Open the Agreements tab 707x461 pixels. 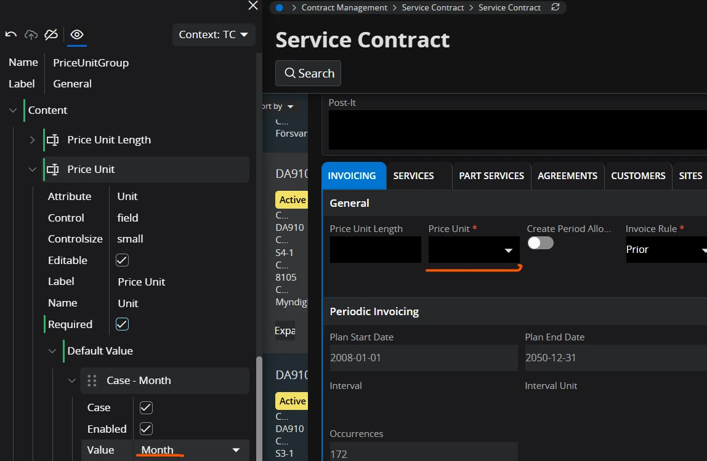pos(567,175)
